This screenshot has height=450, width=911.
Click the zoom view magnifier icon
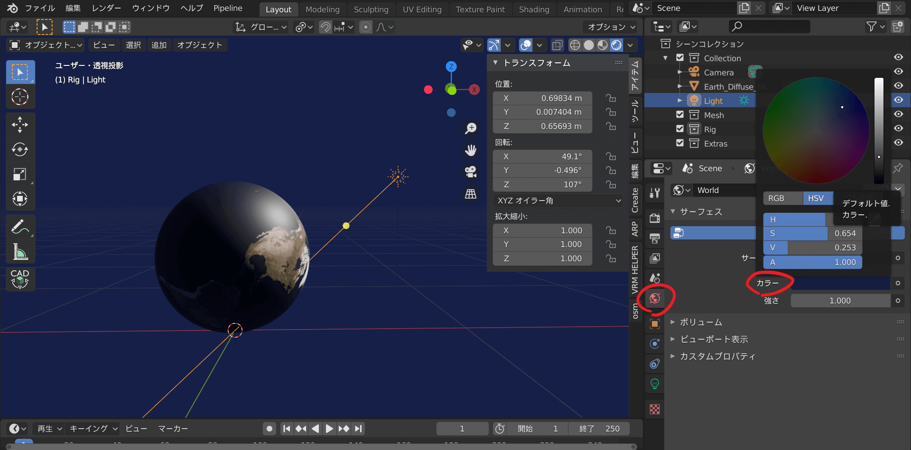471,128
